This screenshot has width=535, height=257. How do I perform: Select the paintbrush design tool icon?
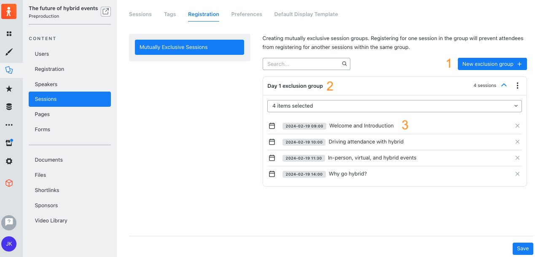[9, 51]
